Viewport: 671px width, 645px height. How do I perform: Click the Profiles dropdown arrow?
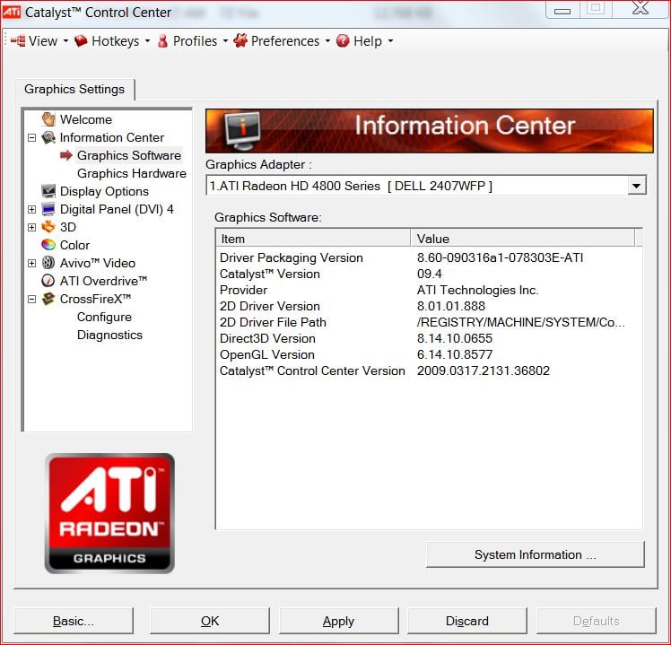225,41
